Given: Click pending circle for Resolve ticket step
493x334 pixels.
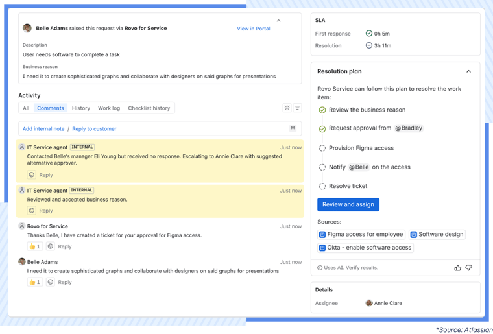Looking at the screenshot, I should coord(322,186).
